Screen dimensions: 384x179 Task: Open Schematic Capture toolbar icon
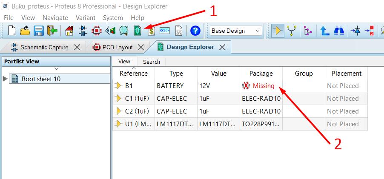tap(83, 31)
